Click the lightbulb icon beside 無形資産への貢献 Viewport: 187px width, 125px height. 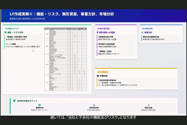(x=98, y=33)
